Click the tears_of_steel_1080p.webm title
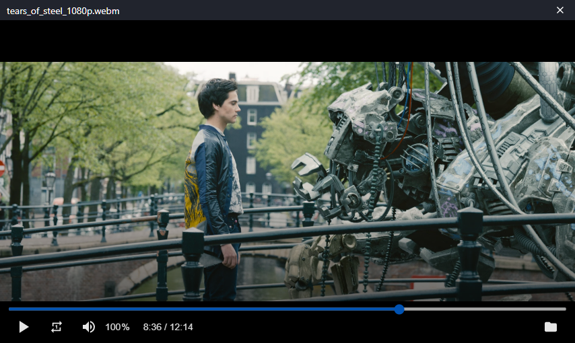 pyautogui.click(x=63, y=11)
